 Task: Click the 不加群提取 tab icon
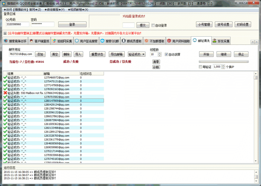(146, 41)
